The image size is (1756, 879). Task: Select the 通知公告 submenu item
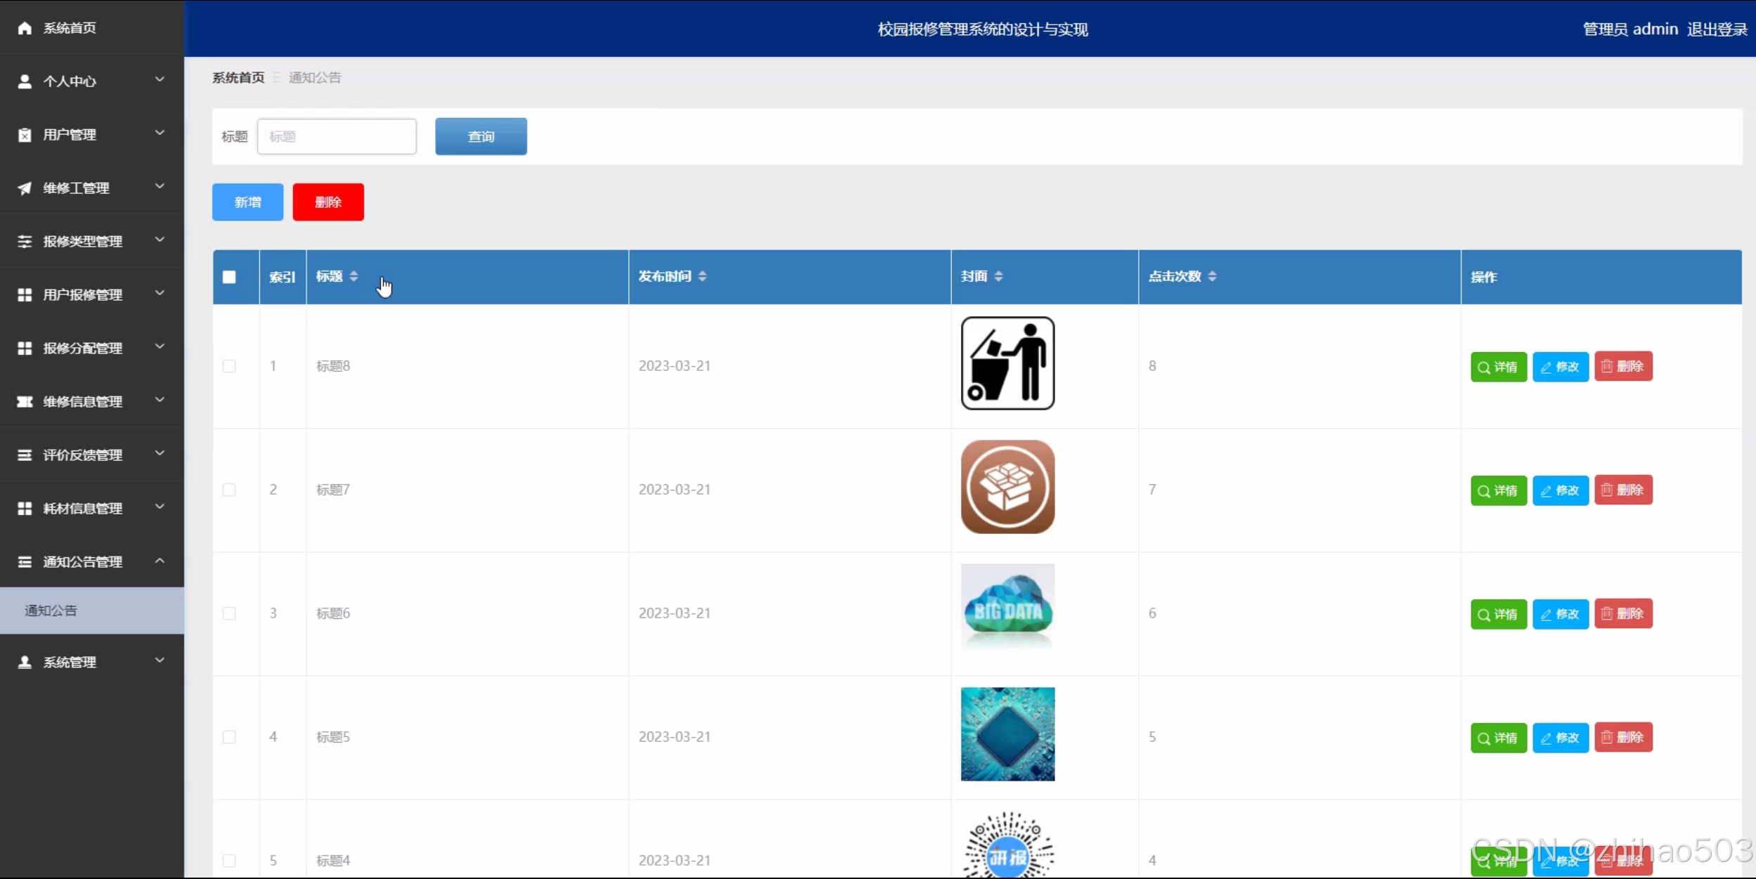click(x=51, y=611)
